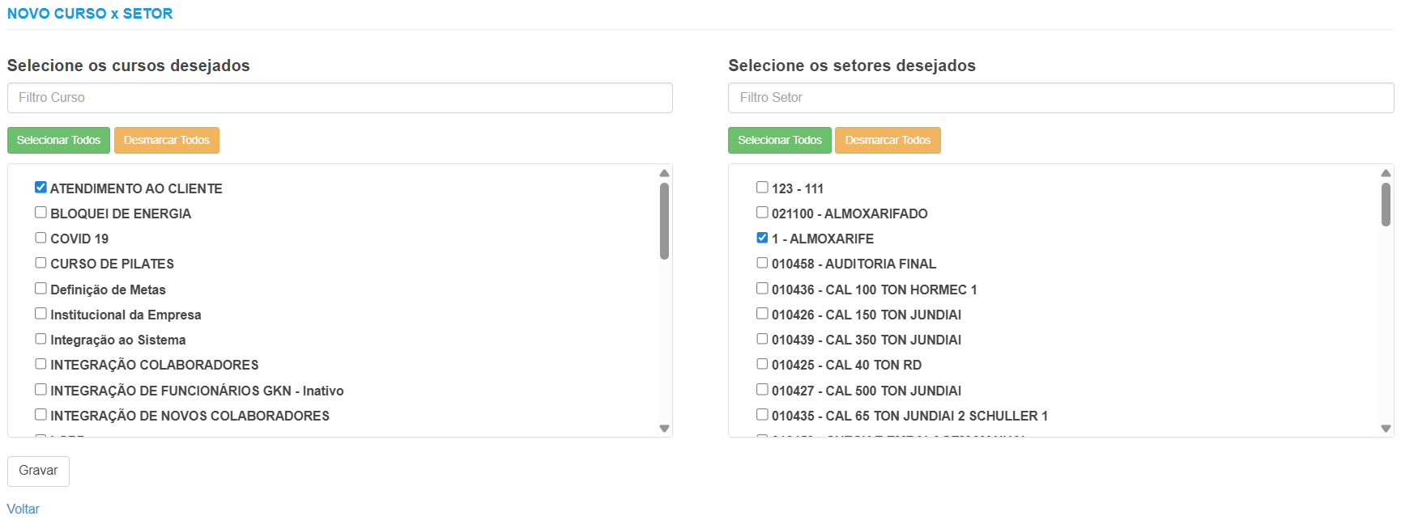
Task: Focus the Filtro Curso input field
Action: point(340,98)
